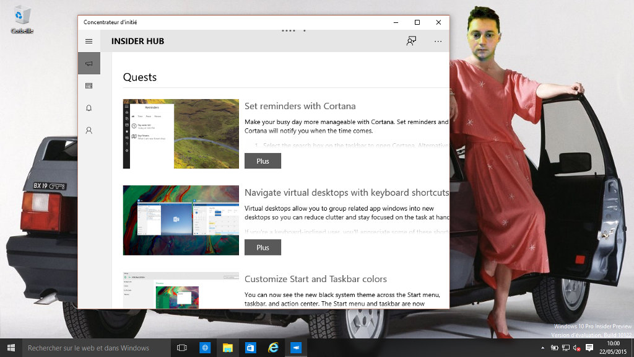This screenshot has height=357, width=634.
Task: Open the news card icon in sidebar
Action: point(89,86)
